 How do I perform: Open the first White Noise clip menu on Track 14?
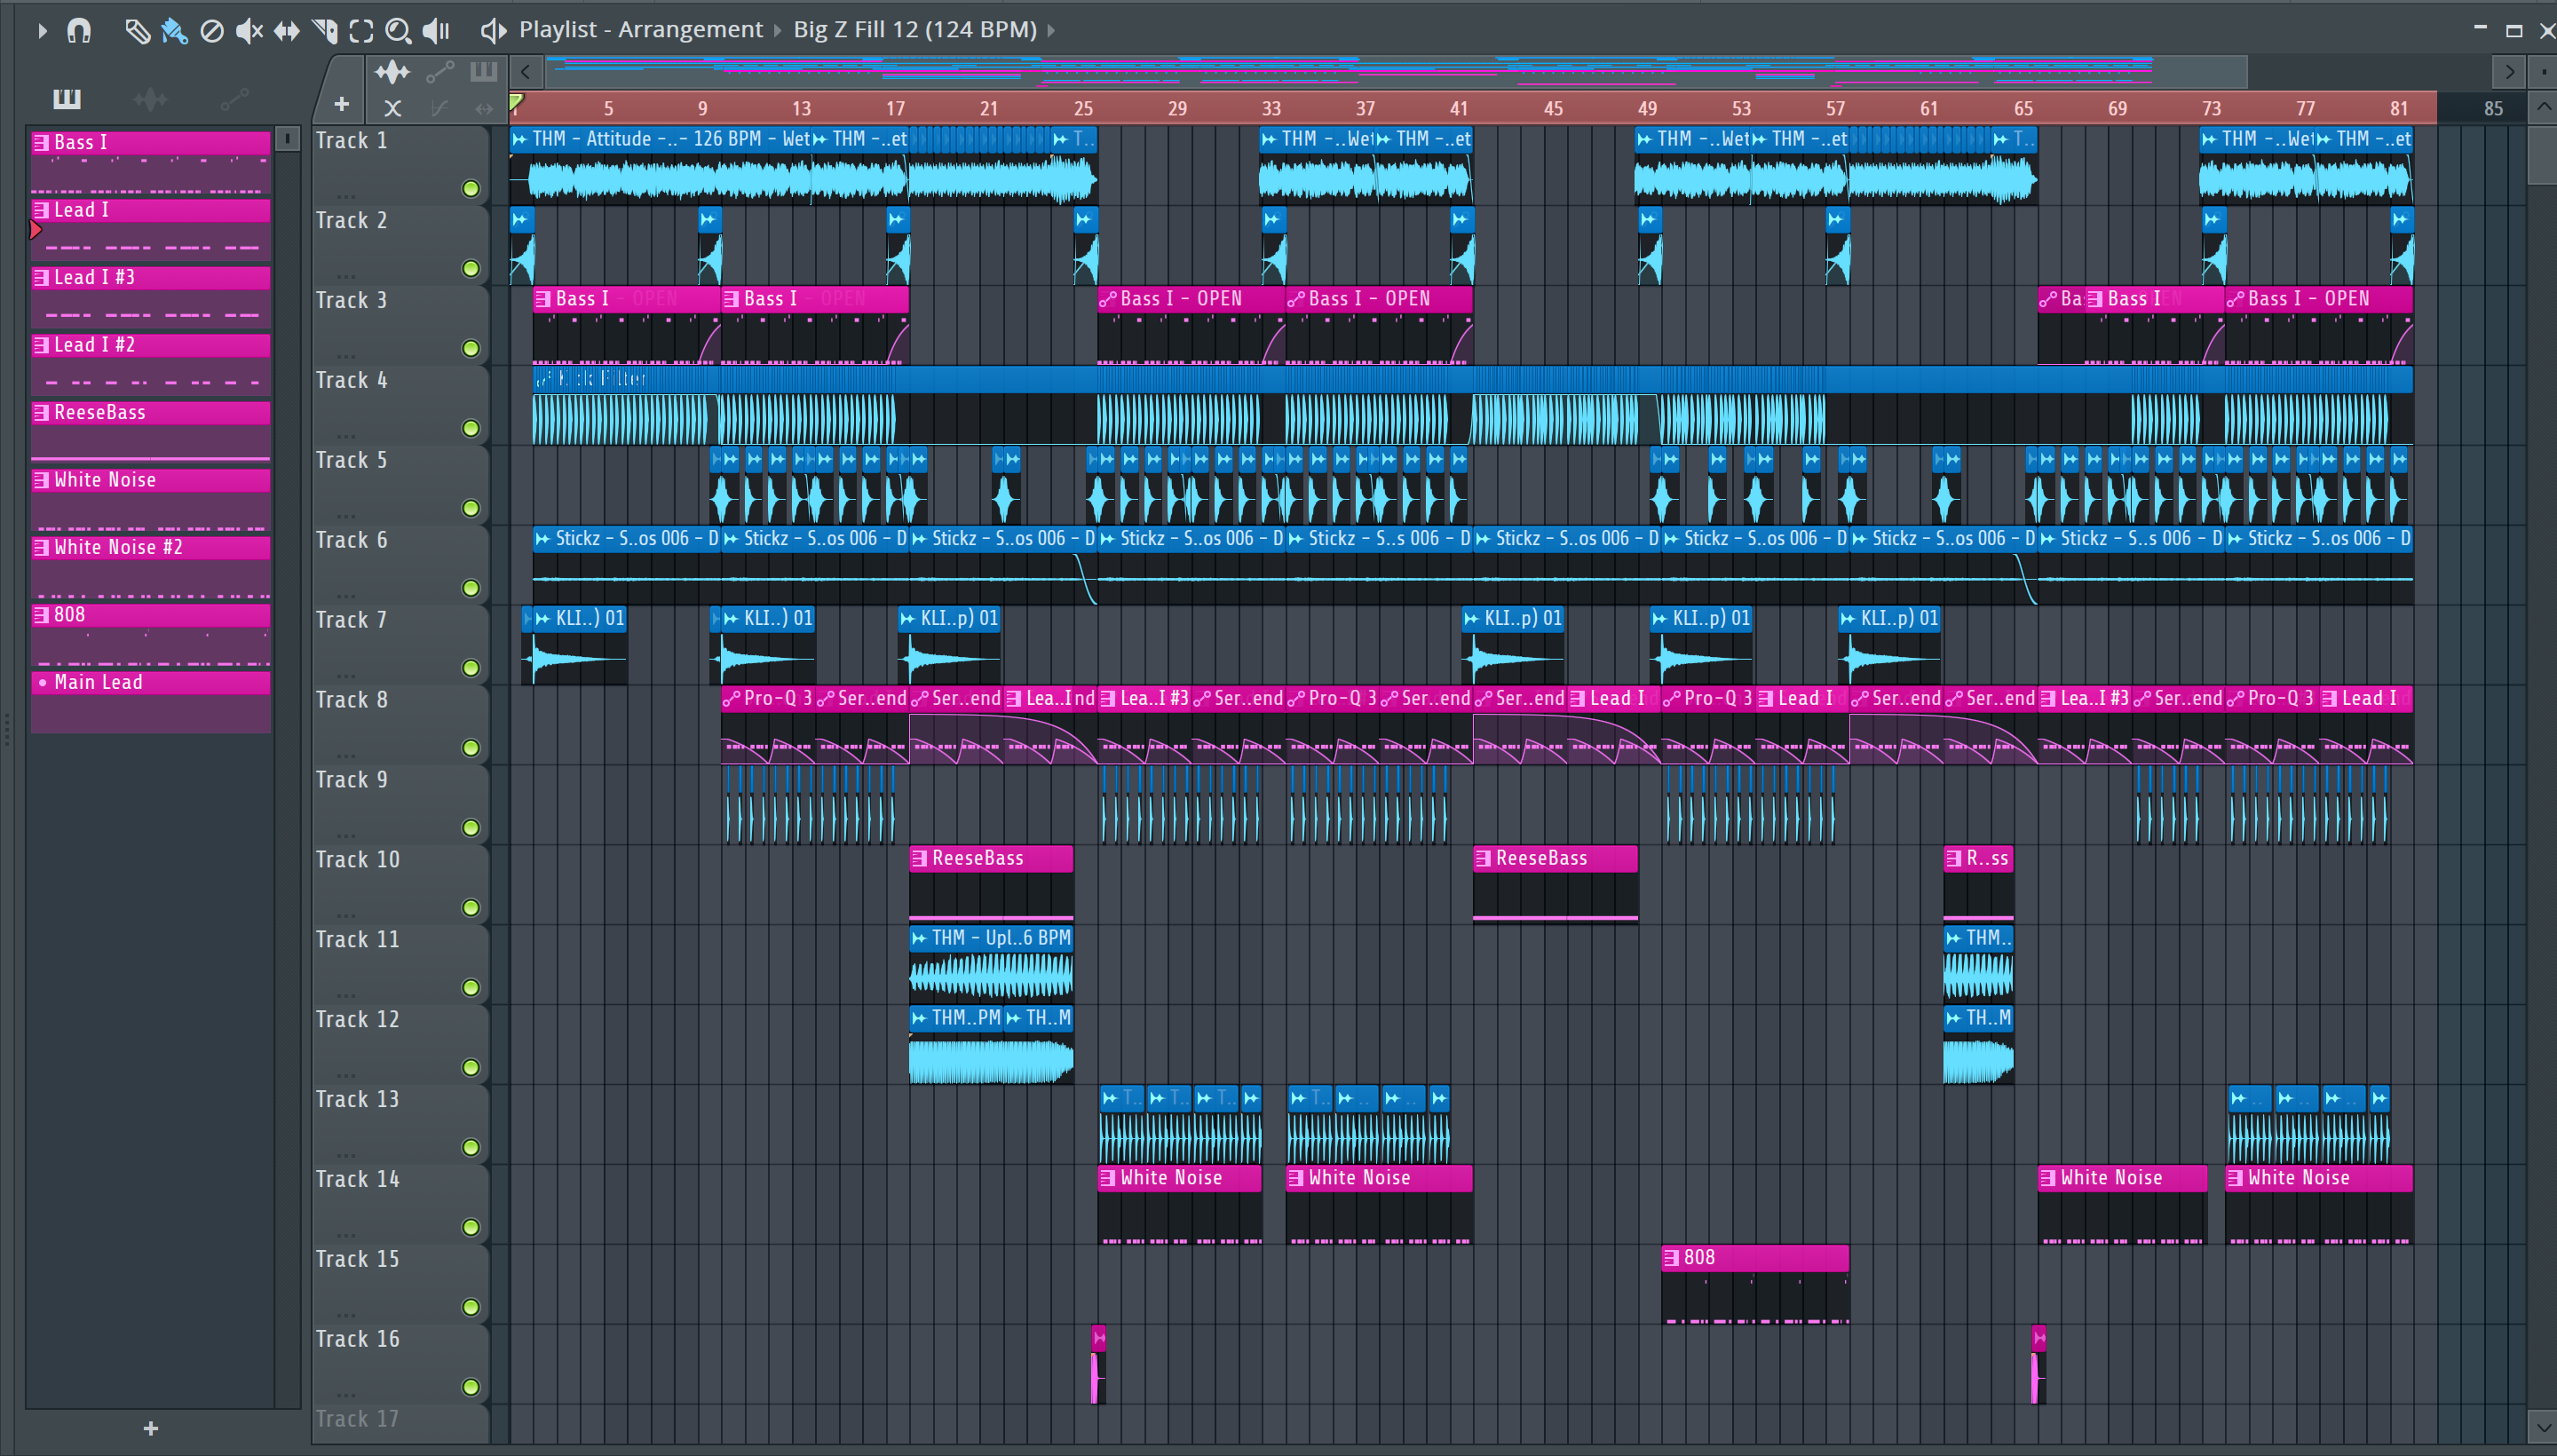pyautogui.click(x=1107, y=1178)
